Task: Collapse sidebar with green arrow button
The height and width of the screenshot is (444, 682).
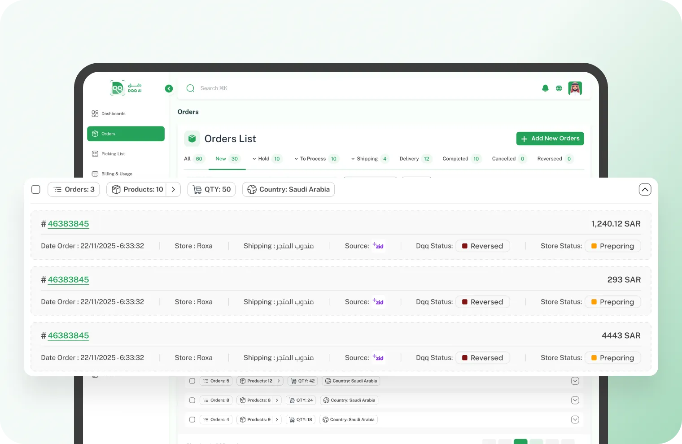Action: (x=169, y=89)
